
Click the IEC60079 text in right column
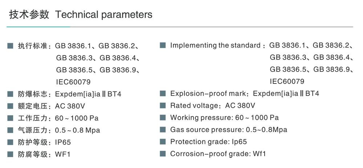pyautogui.click(x=287, y=81)
